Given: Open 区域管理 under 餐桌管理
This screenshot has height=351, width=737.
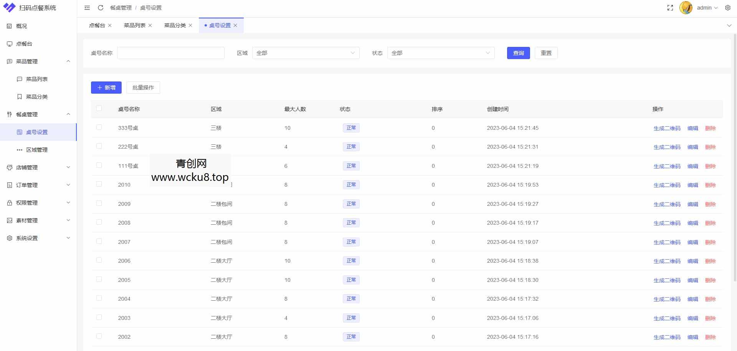Looking at the screenshot, I should tap(37, 149).
